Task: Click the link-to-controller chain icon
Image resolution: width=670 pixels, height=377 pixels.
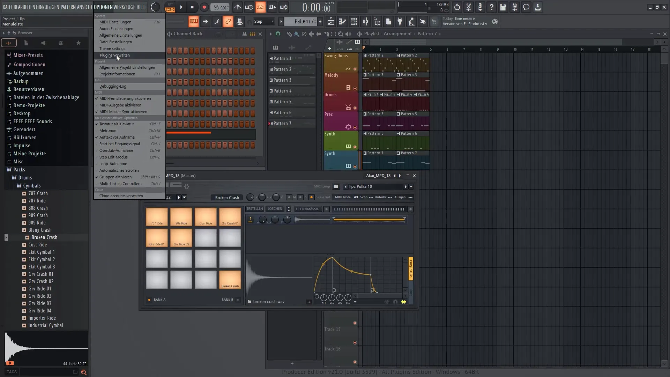Action: [x=228, y=22]
